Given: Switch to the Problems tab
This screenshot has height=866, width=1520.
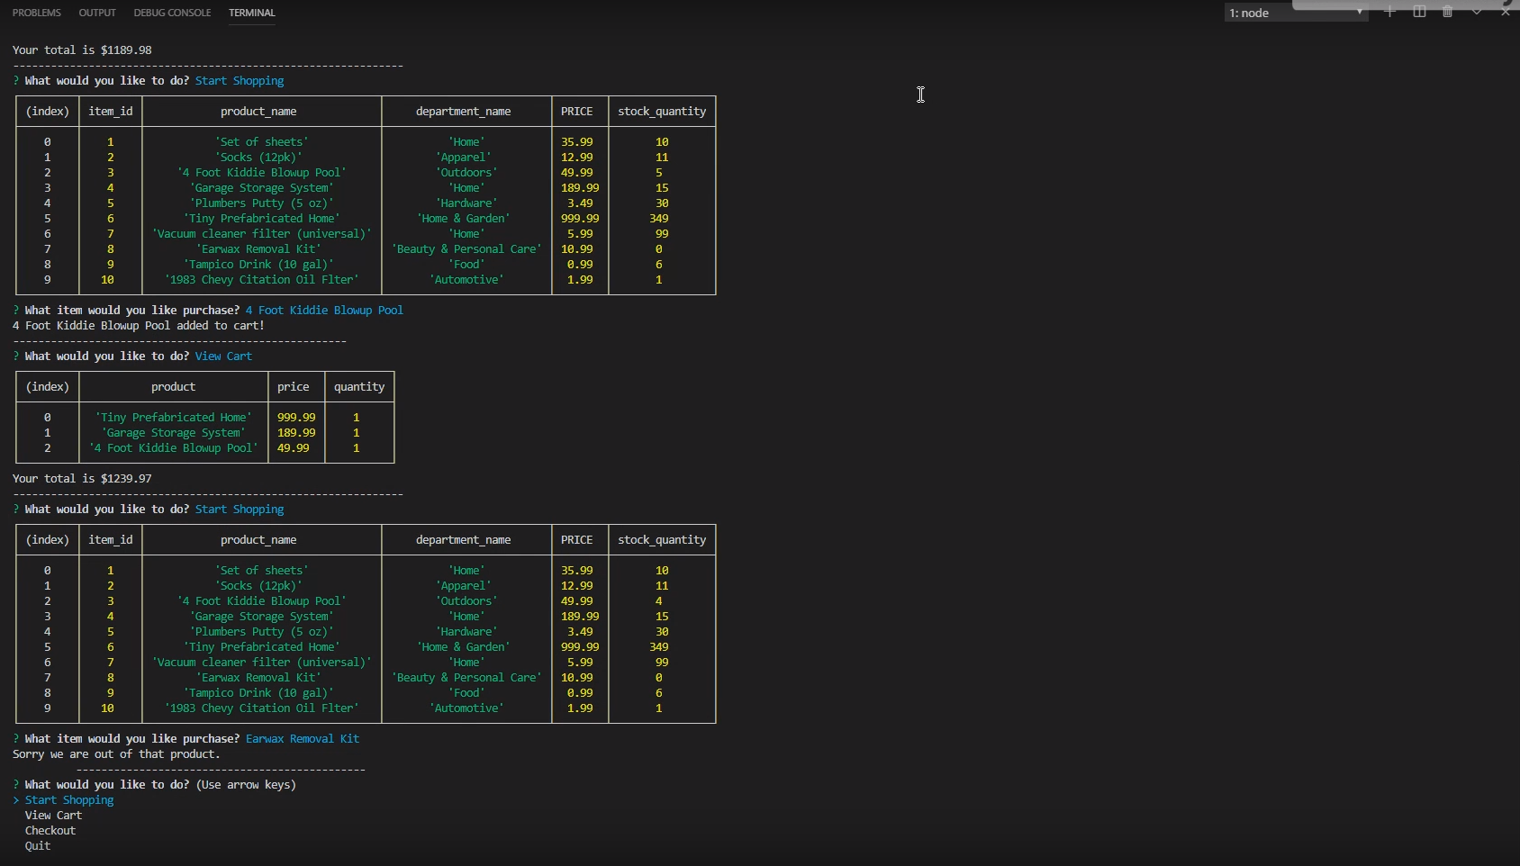Looking at the screenshot, I should 37,13.
